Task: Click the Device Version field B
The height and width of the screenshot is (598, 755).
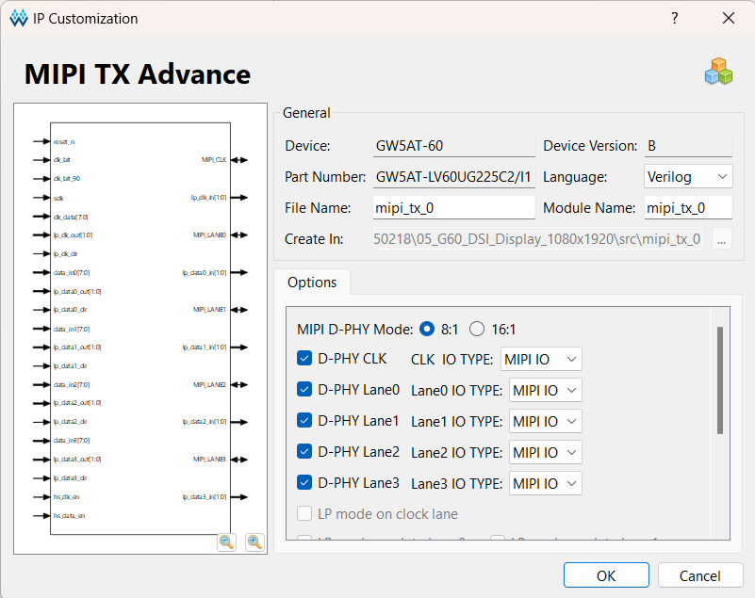Action: point(688,145)
